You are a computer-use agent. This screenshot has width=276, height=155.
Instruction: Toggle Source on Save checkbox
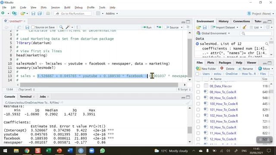point(33,27)
